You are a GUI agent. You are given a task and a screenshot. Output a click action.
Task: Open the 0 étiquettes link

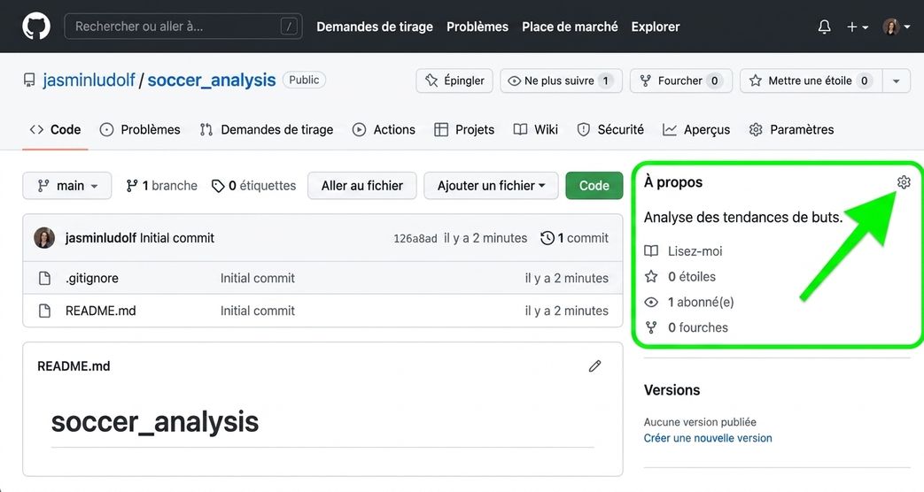coord(254,186)
